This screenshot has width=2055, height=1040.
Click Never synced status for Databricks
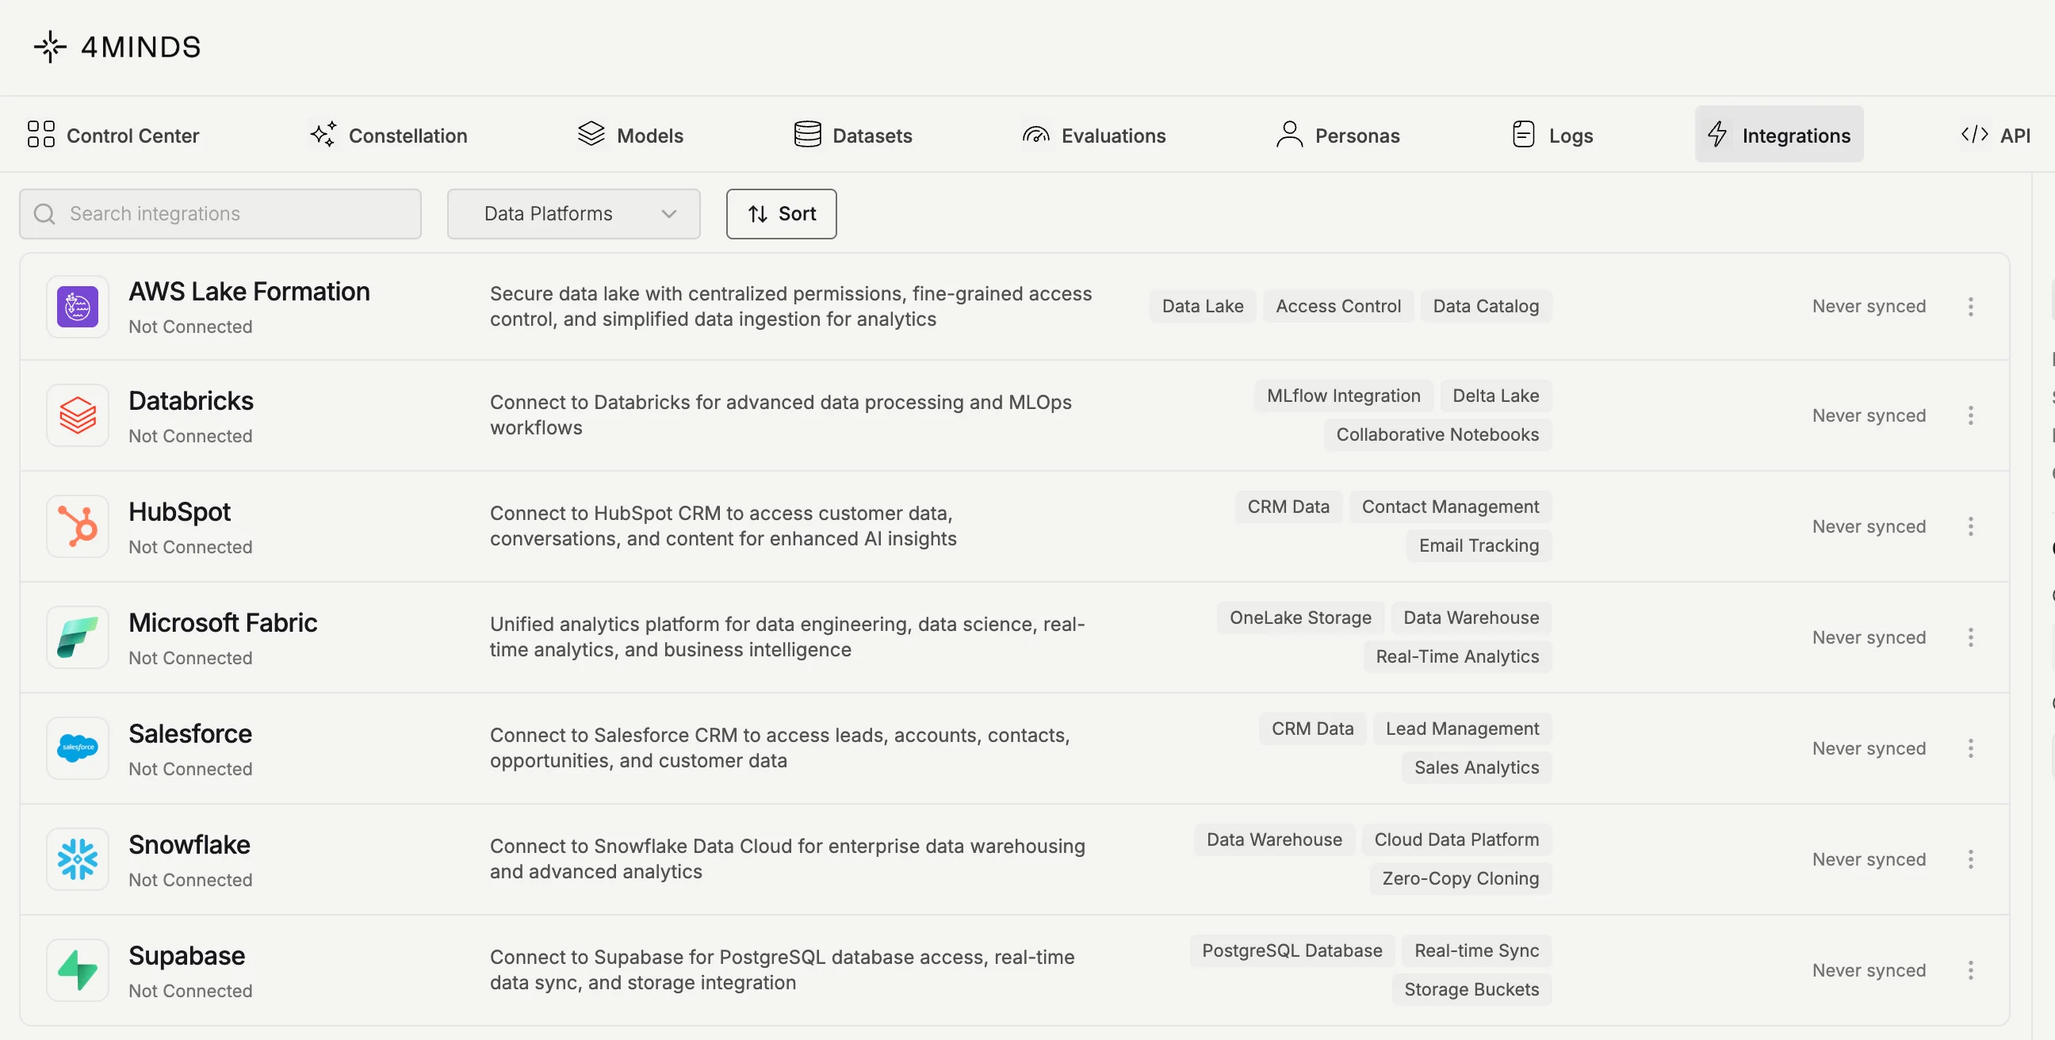(1869, 415)
